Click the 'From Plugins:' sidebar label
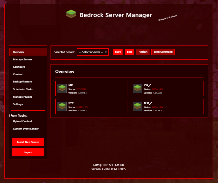This screenshot has height=183, width=218. click(19, 116)
